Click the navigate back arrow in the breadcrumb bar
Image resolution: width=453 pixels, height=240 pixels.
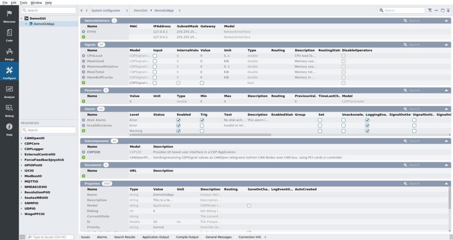82,10
